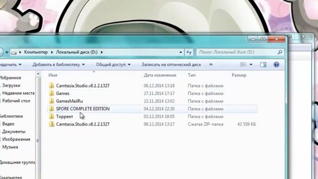318x179 pixels.
Task: Click date 27.11.2014 17:17 of Games row
Action: tap(159, 93)
